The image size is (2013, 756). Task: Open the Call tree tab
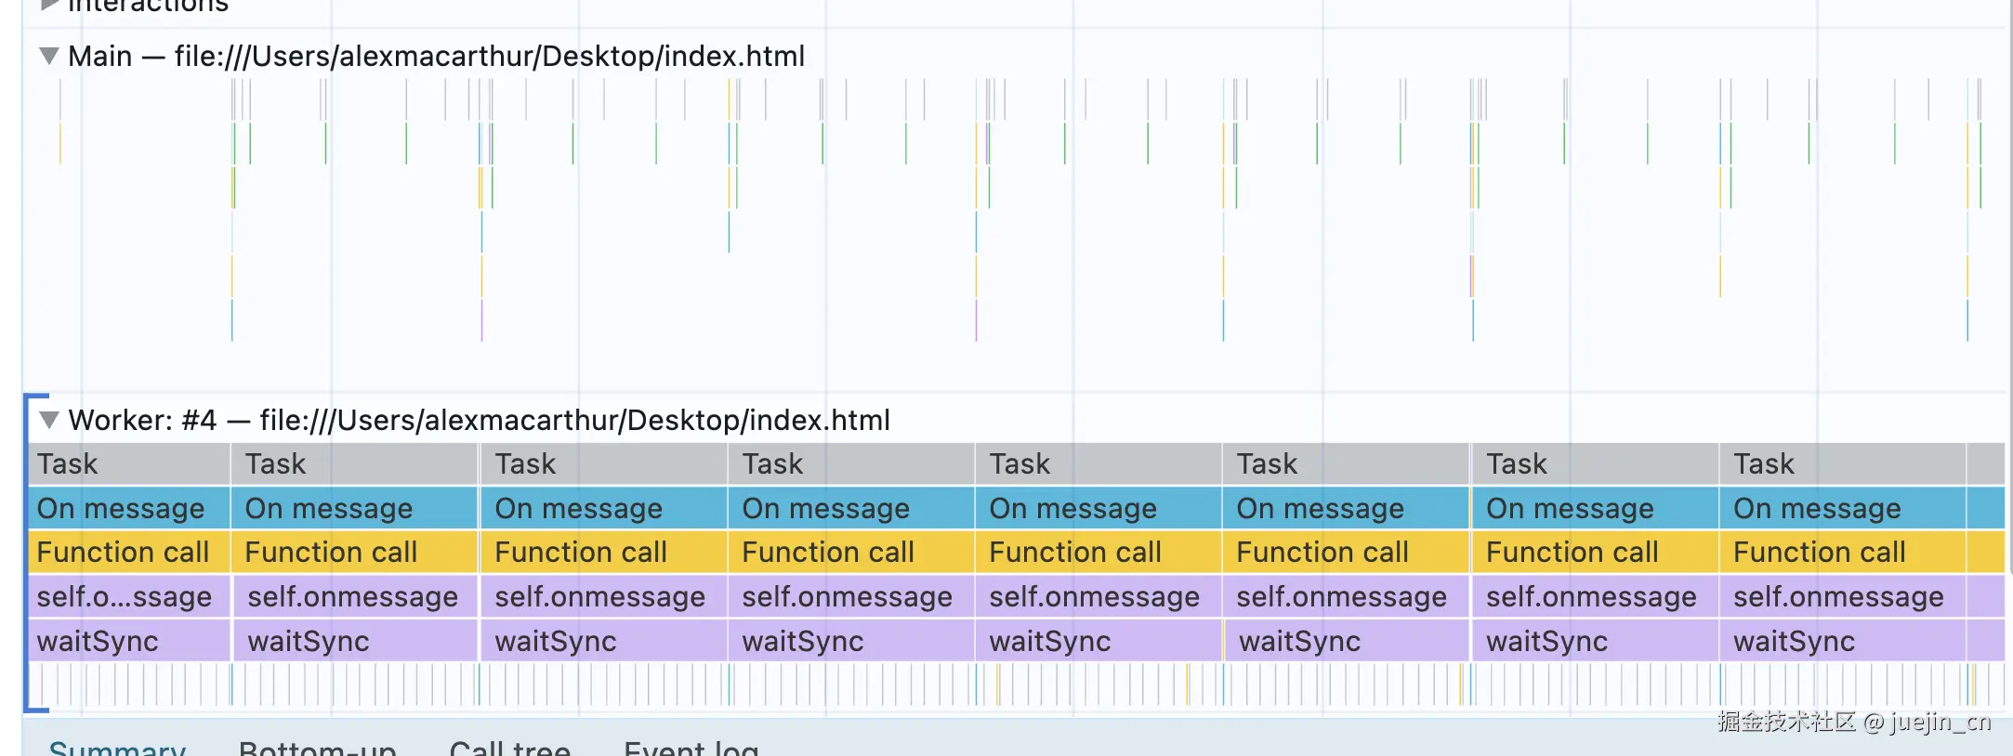[509, 748]
